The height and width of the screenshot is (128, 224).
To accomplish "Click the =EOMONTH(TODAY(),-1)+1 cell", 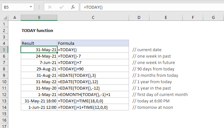I will (x=93, y=94).
